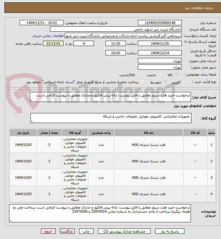Click the شماره نیاز number field
221x239 pixels.
[160, 23]
